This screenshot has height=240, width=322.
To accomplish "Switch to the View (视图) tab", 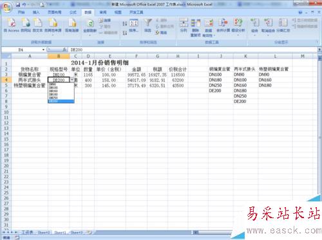I will coord(118,12).
